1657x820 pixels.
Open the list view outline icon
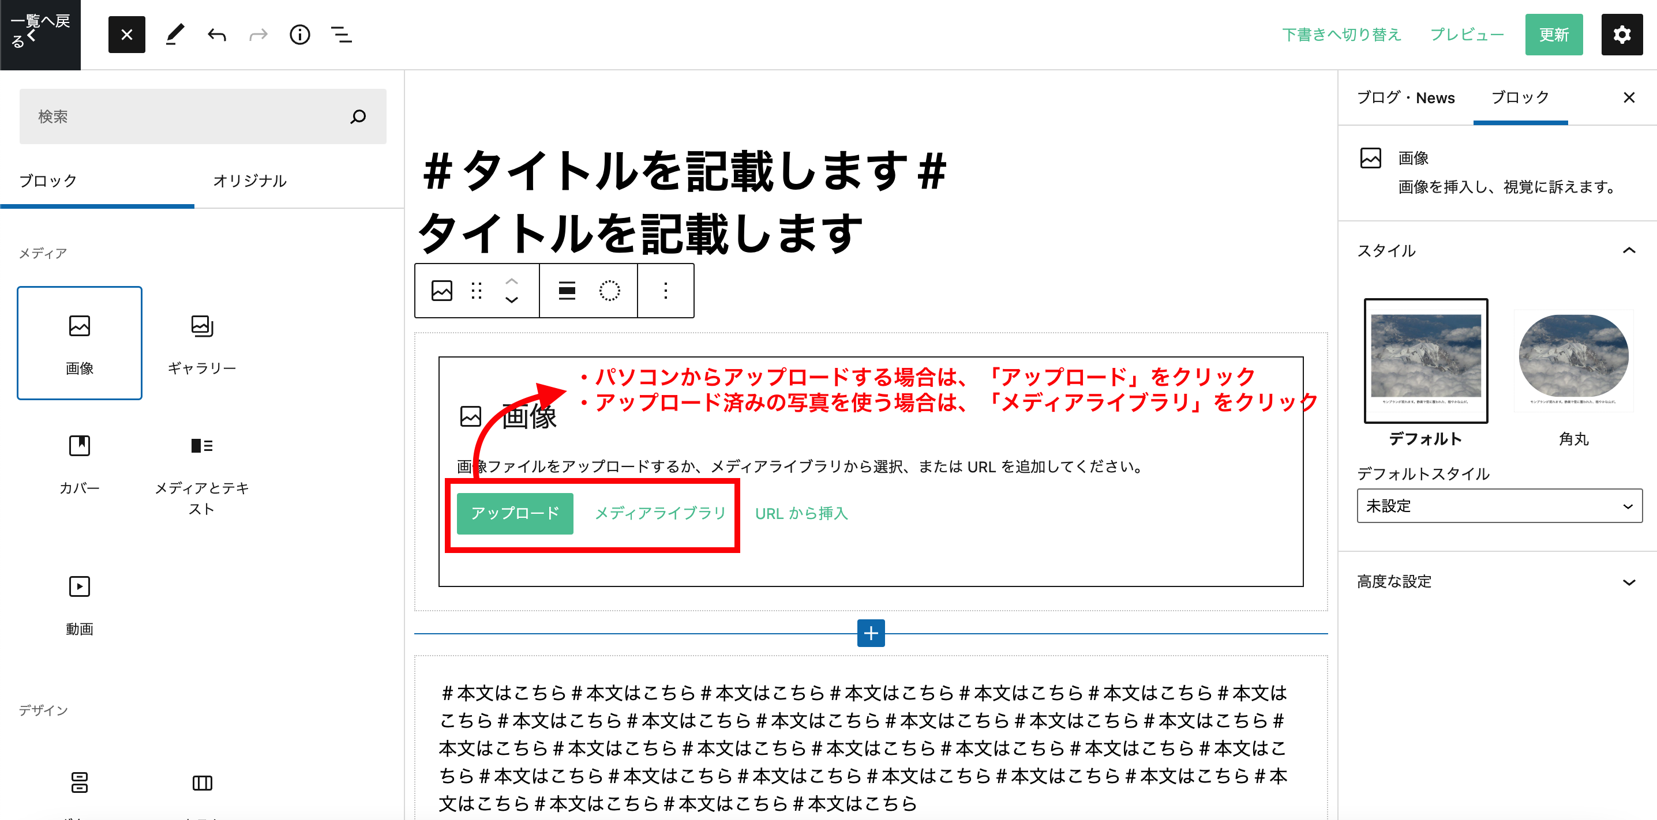(x=341, y=35)
